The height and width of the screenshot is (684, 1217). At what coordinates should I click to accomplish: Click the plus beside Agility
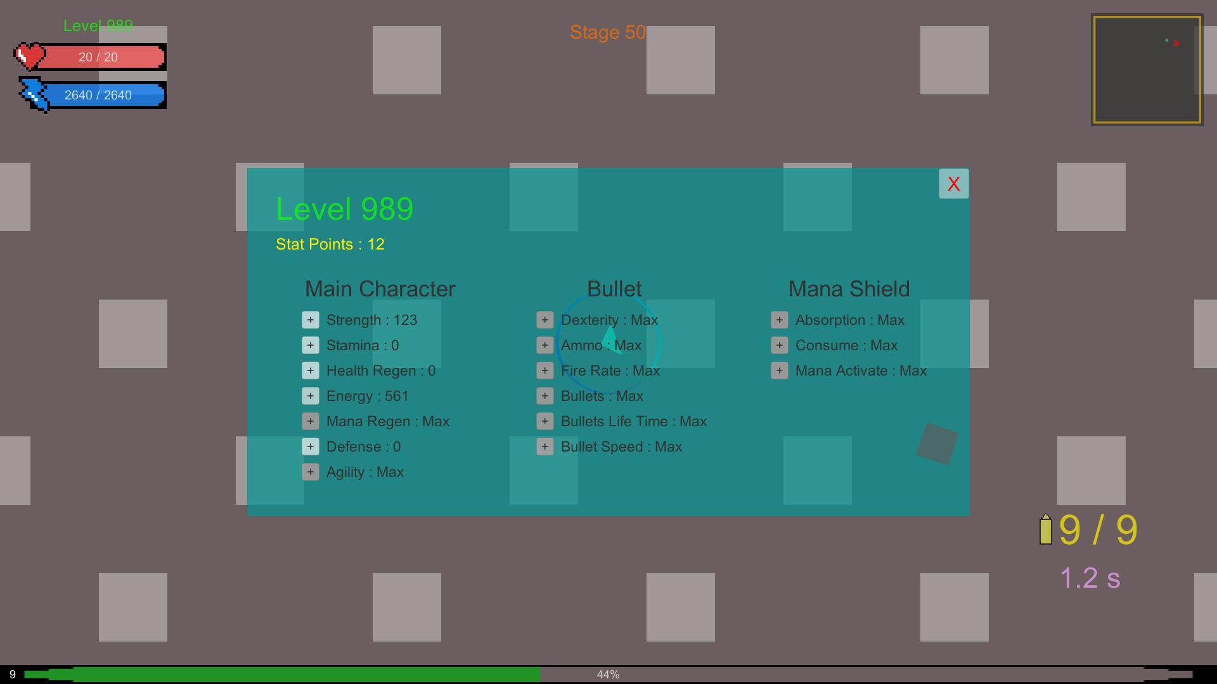311,472
